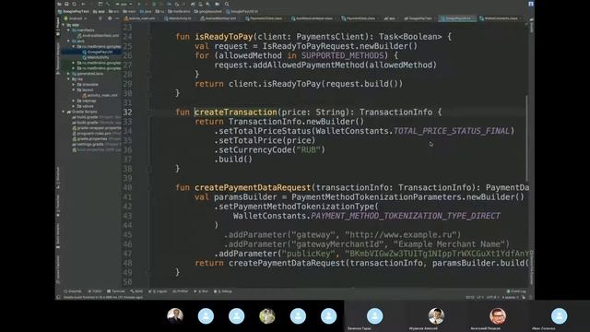The image size is (590, 332).
Task: Click the Save All toolbar icon
Action: 66,4
